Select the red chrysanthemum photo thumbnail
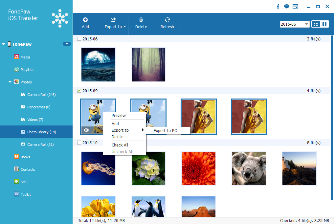The width and height of the screenshot is (334, 224). (x=198, y=168)
